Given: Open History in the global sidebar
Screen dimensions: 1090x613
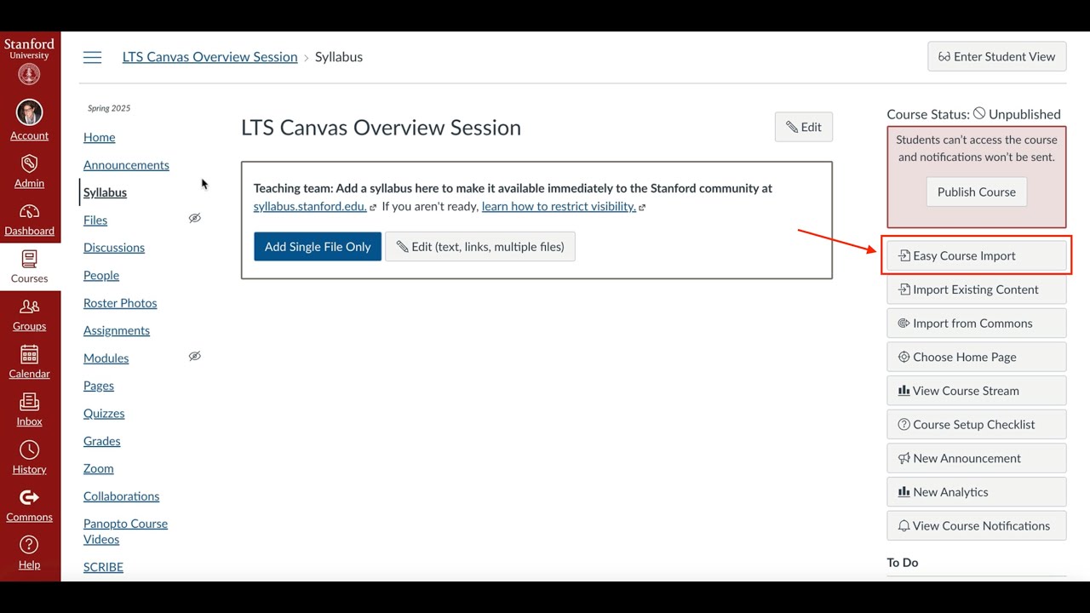Looking at the screenshot, I should pyautogui.click(x=30, y=457).
